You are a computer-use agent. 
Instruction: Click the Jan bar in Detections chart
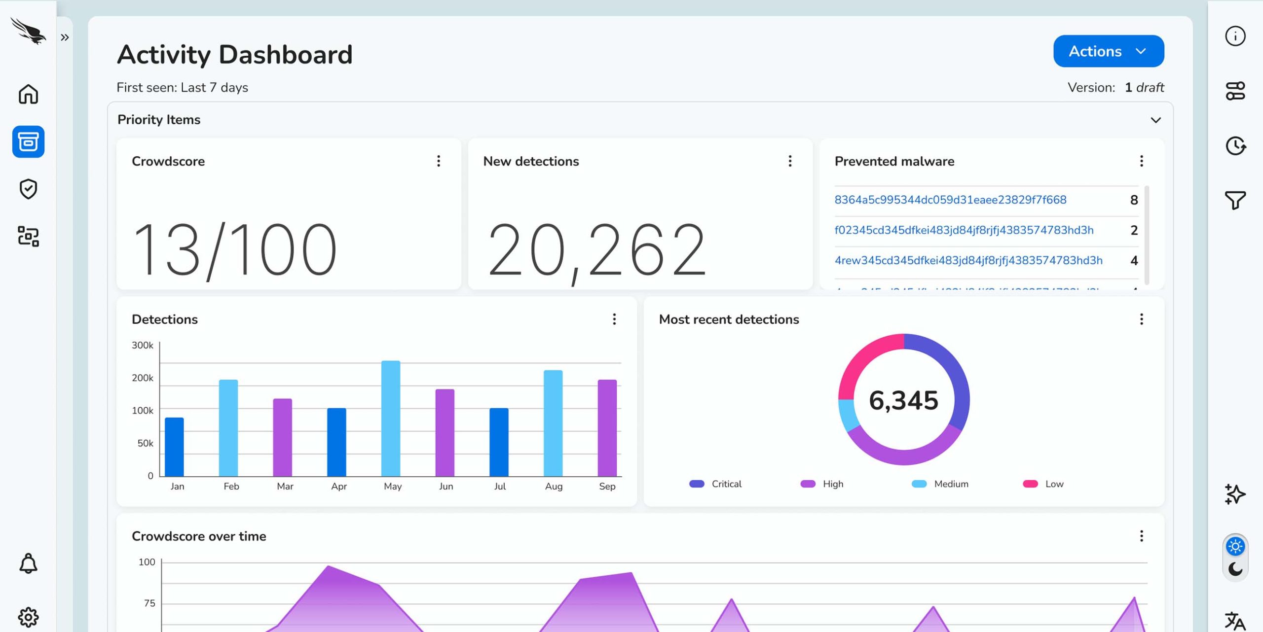[x=174, y=447]
